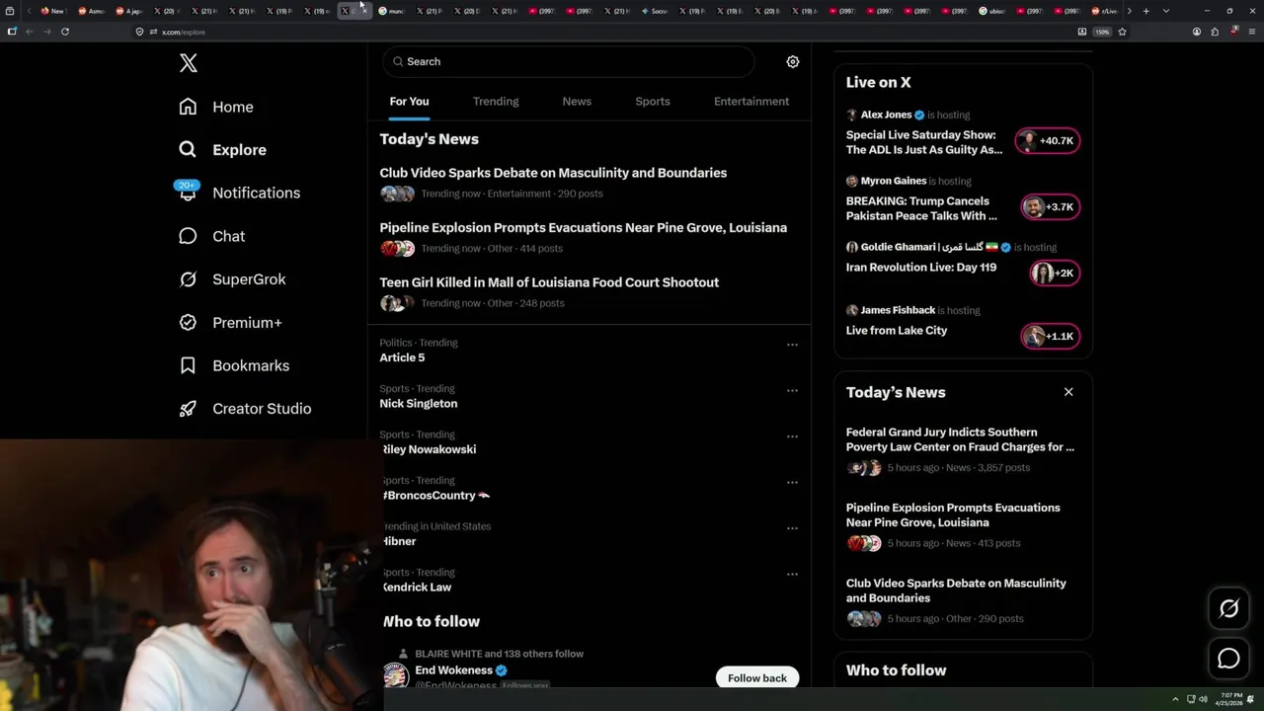The width and height of the screenshot is (1264, 711).
Task: Click the site security shield icon
Action: tap(140, 32)
